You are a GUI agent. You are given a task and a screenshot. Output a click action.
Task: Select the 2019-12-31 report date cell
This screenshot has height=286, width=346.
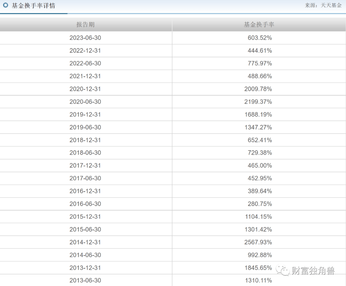pyautogui.click(x=85, y=115)
